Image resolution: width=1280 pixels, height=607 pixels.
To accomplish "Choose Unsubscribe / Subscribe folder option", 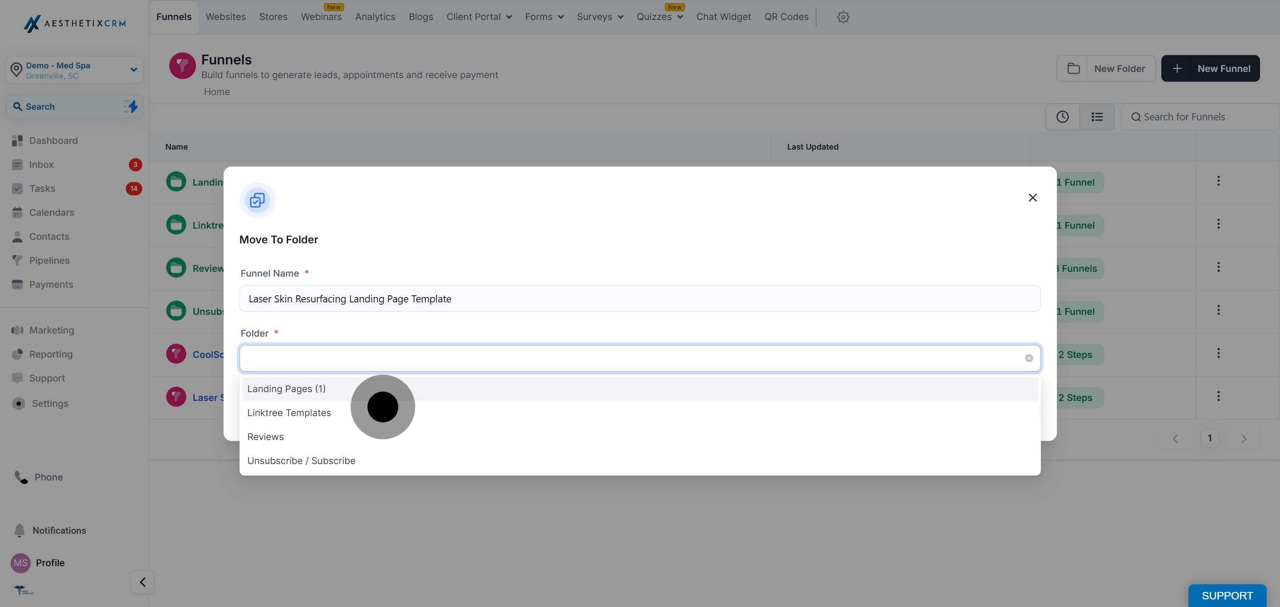I will [x=301, y=460].
